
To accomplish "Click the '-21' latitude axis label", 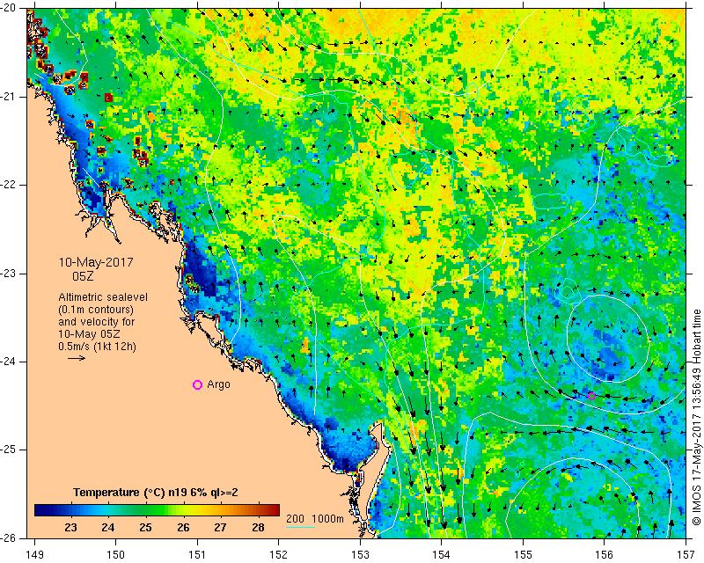I will (x=9, y=97).
